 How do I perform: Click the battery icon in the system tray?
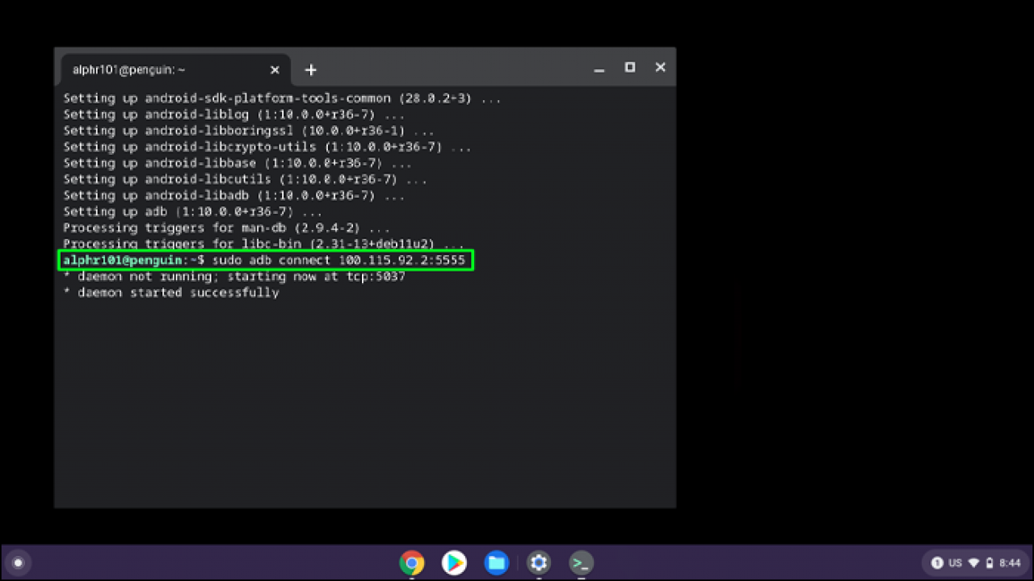point(990,562)
